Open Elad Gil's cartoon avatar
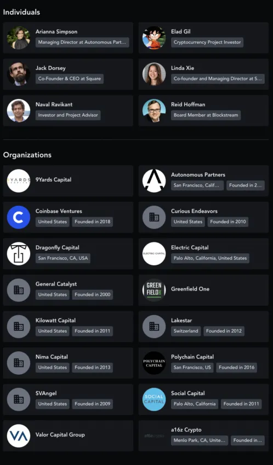This screenshot has width=273, height=465. click(x=154, y=38)
